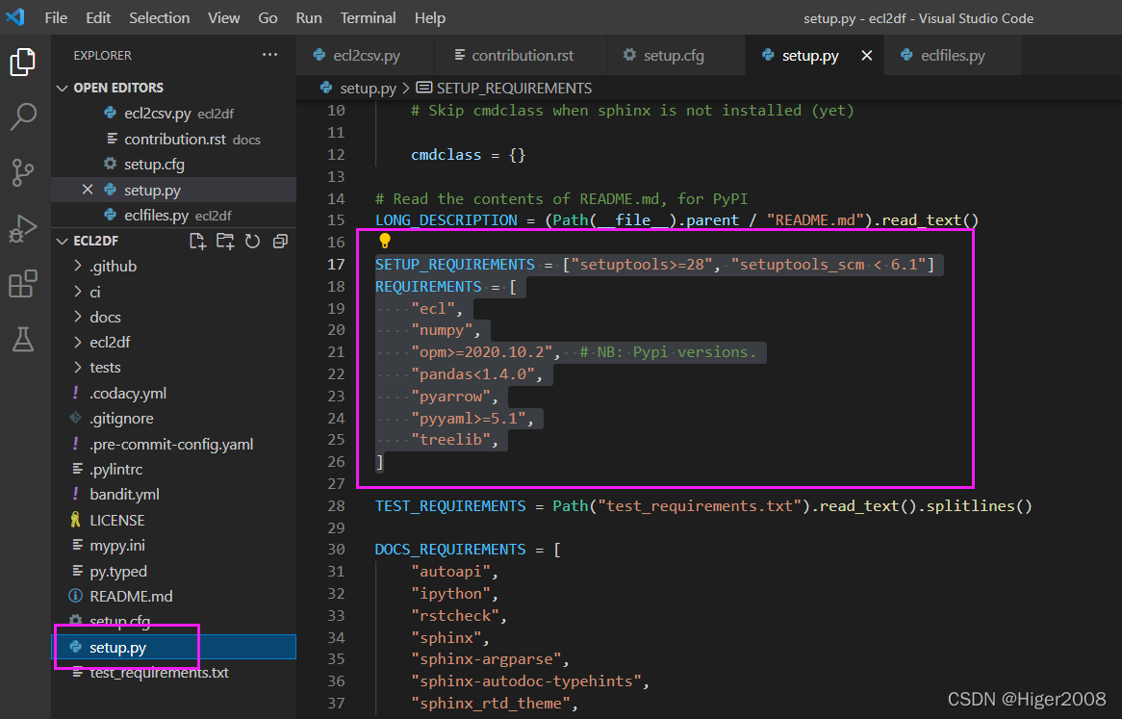
Task: Open the Terminal menu
Action: [x=368, y=18]
